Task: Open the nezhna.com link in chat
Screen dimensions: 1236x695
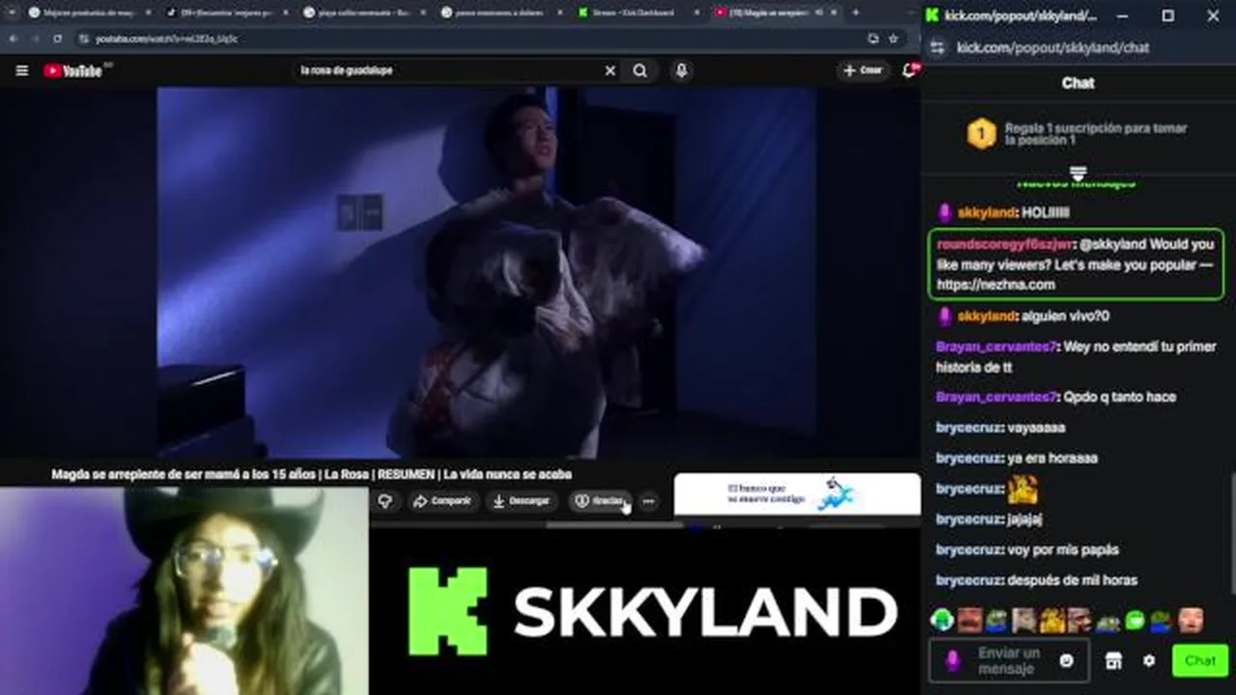Action: click(x=996, y=285)
